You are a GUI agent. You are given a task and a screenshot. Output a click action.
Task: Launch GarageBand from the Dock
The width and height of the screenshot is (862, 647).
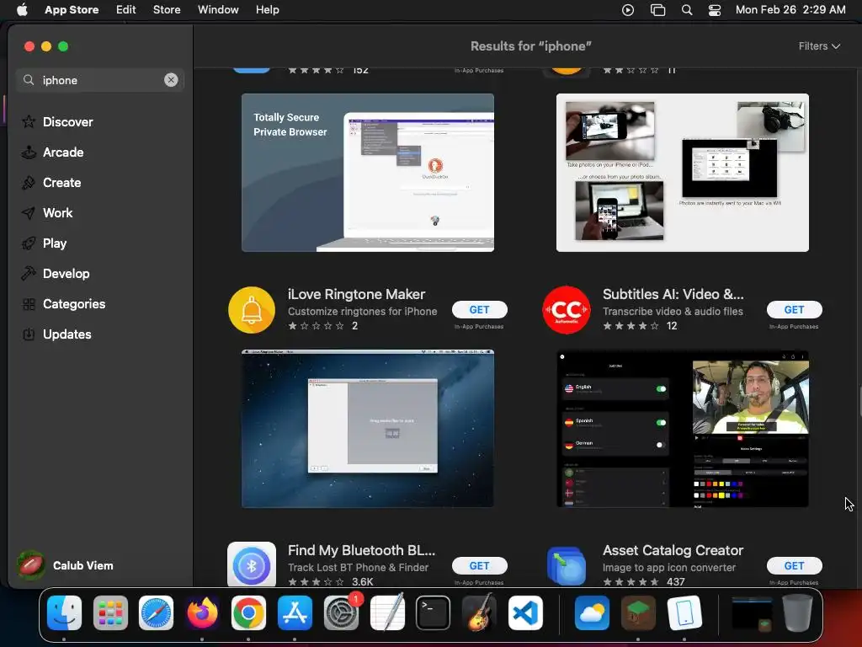[x=479, y=612]
